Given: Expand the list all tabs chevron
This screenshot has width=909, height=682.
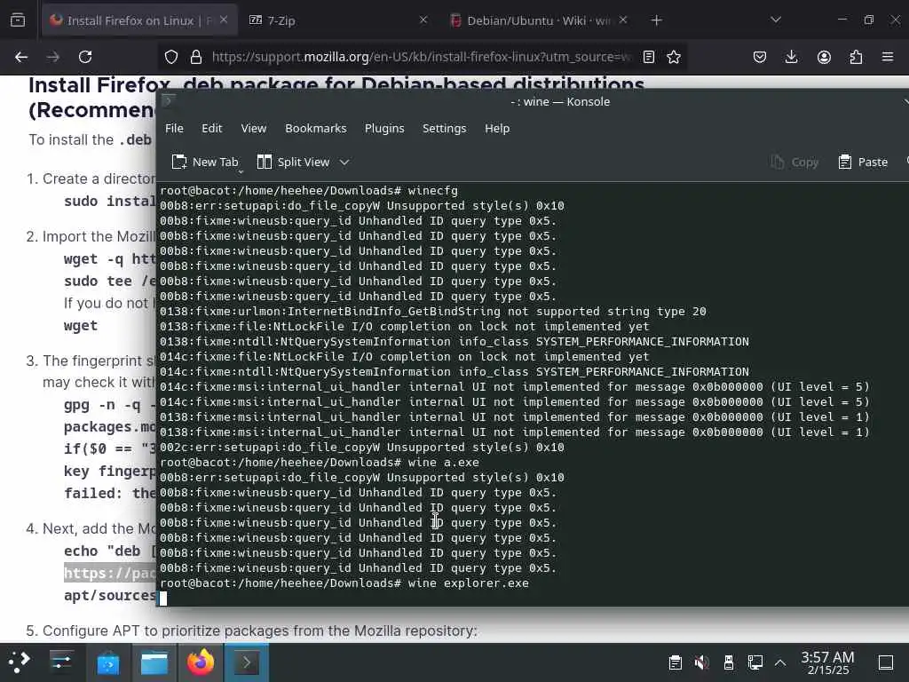Looking at the screenshot, I should click(x=776, y=20).
